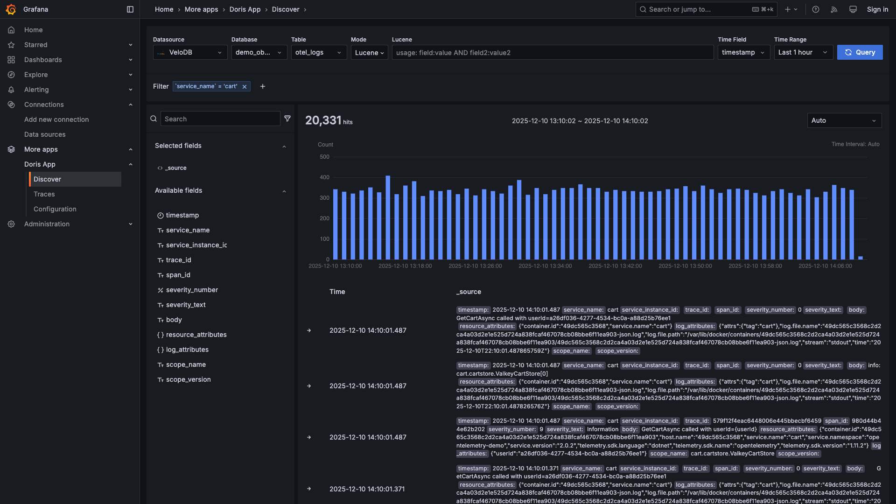Click the tallest histogram bar near 13:16
The height and width of the screenshot is (504, 896).
point(388,217)
